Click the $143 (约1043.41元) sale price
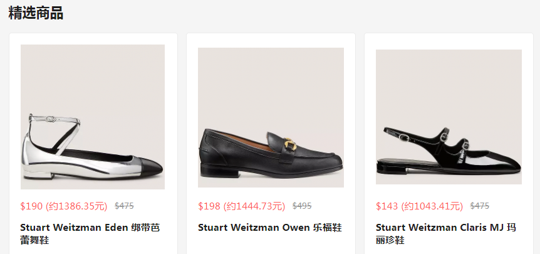This screenshot has height=254, width=540. click(420, 206)
